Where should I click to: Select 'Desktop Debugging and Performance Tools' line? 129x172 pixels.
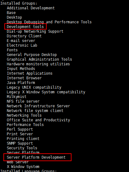pos(49,22)
